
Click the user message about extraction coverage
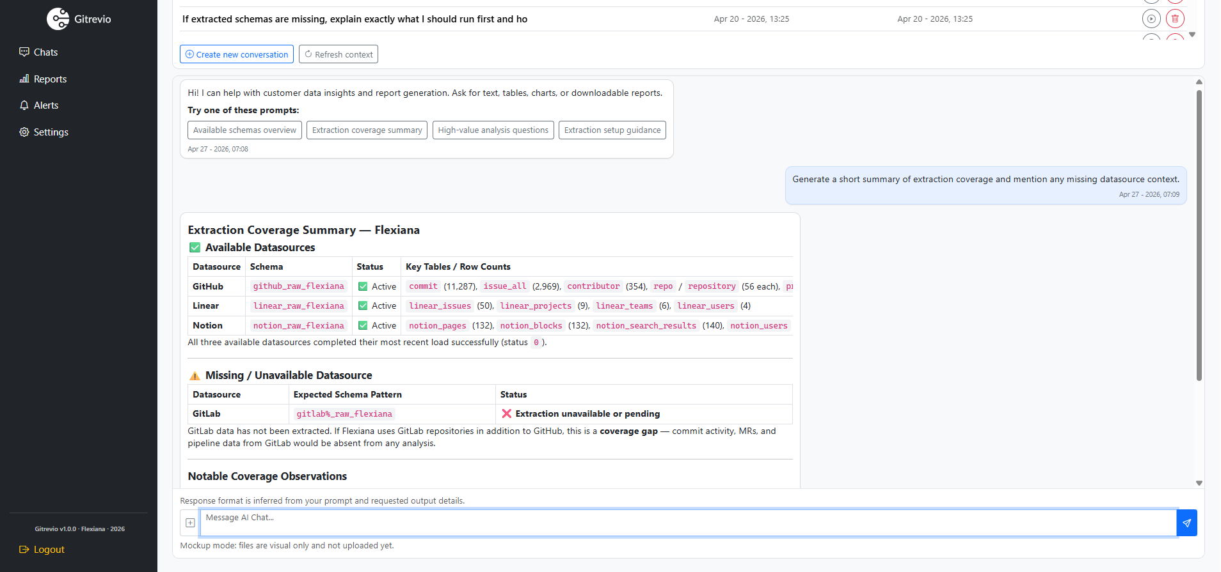point(986,185)
